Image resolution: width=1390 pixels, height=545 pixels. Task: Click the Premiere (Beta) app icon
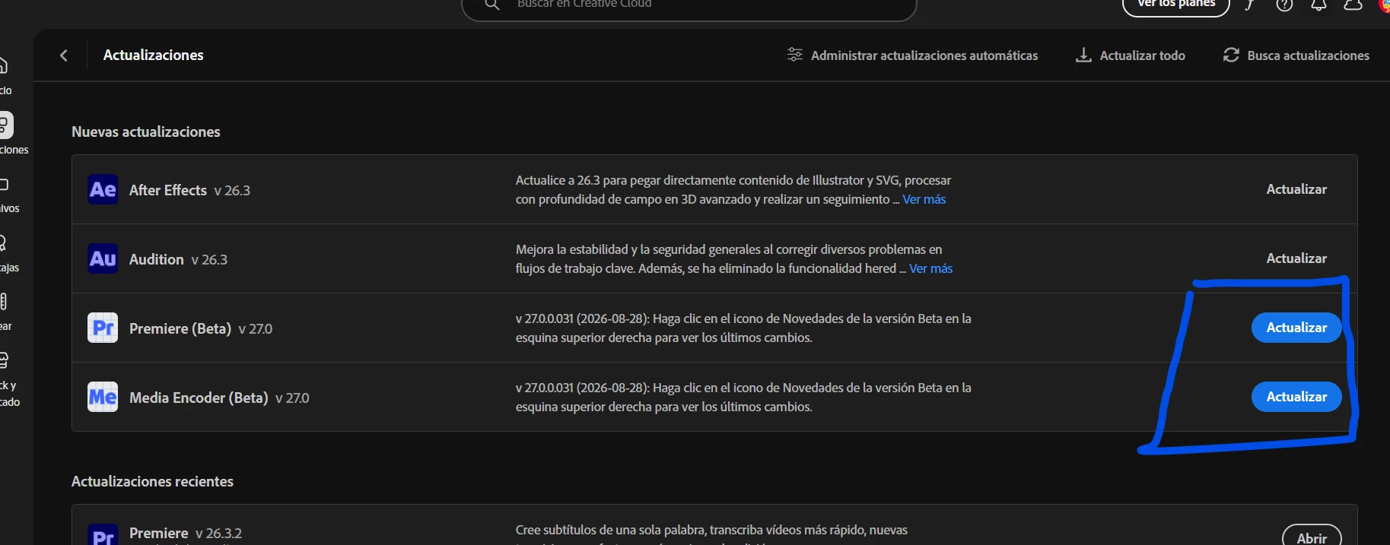pos(103,328)
